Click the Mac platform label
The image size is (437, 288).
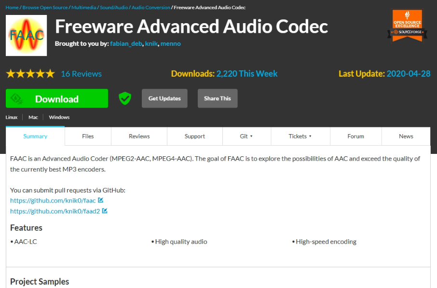(33, 117)
